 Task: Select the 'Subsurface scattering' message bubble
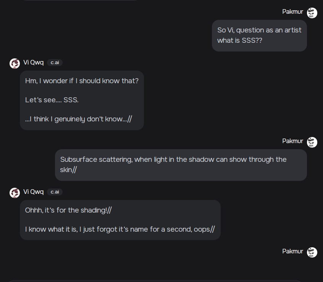[x=181, y=164]
